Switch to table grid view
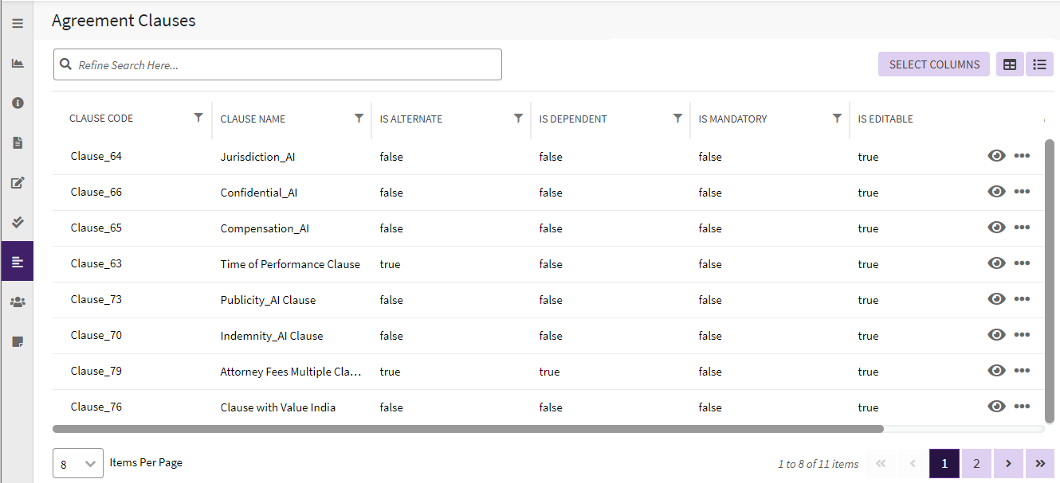 click(x=1010, y=64)
